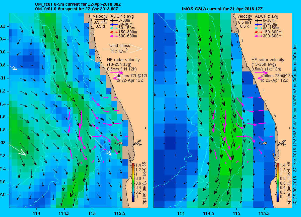Click the small island off the coast, left map

[x=120, y=143]
